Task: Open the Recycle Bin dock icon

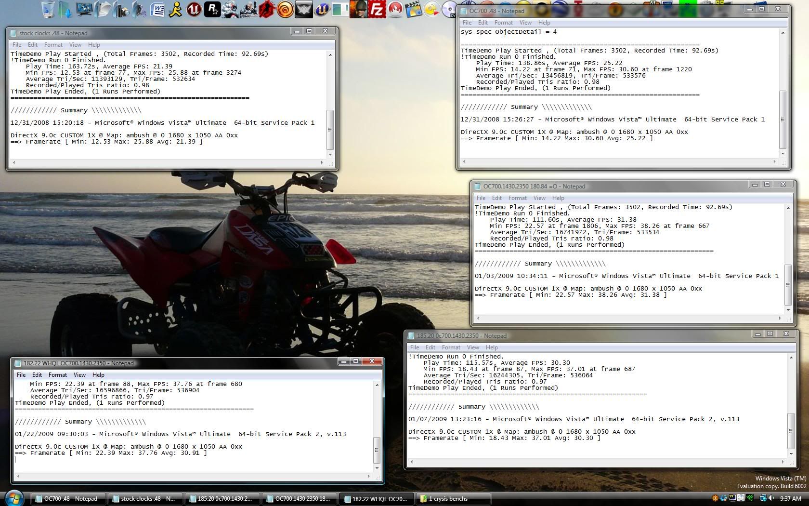Action: (48, 10)
